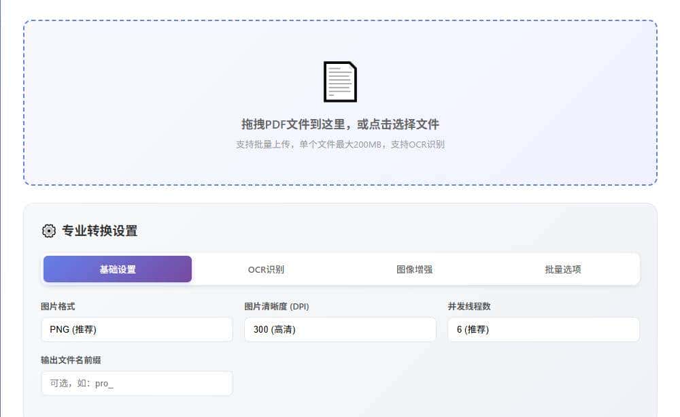Switch to the OCR识别 tab

tap(265, 269)
